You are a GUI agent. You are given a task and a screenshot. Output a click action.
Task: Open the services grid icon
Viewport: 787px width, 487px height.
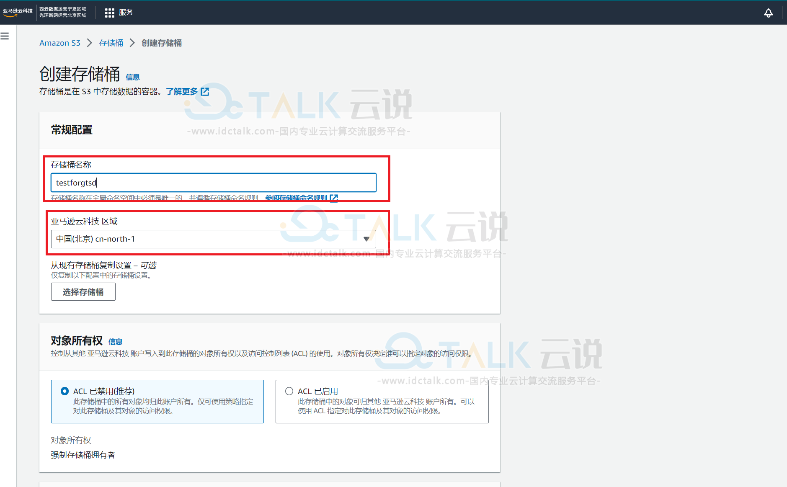tap(109, 13)
